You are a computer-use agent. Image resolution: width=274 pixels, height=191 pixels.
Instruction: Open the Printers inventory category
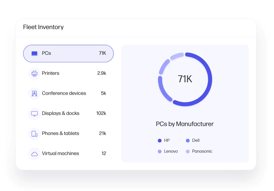[x=51, y=73]
